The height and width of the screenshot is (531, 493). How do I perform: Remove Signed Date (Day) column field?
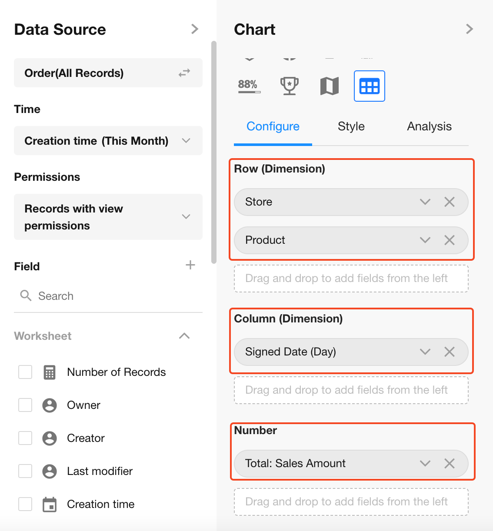(x=450, y=352)
